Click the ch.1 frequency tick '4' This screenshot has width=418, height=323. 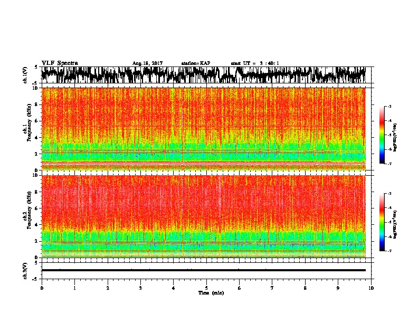pos(36,138)
